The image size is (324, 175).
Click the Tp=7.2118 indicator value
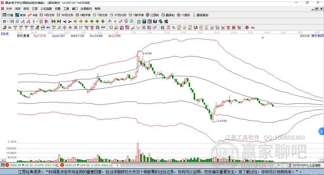[40, 36]
